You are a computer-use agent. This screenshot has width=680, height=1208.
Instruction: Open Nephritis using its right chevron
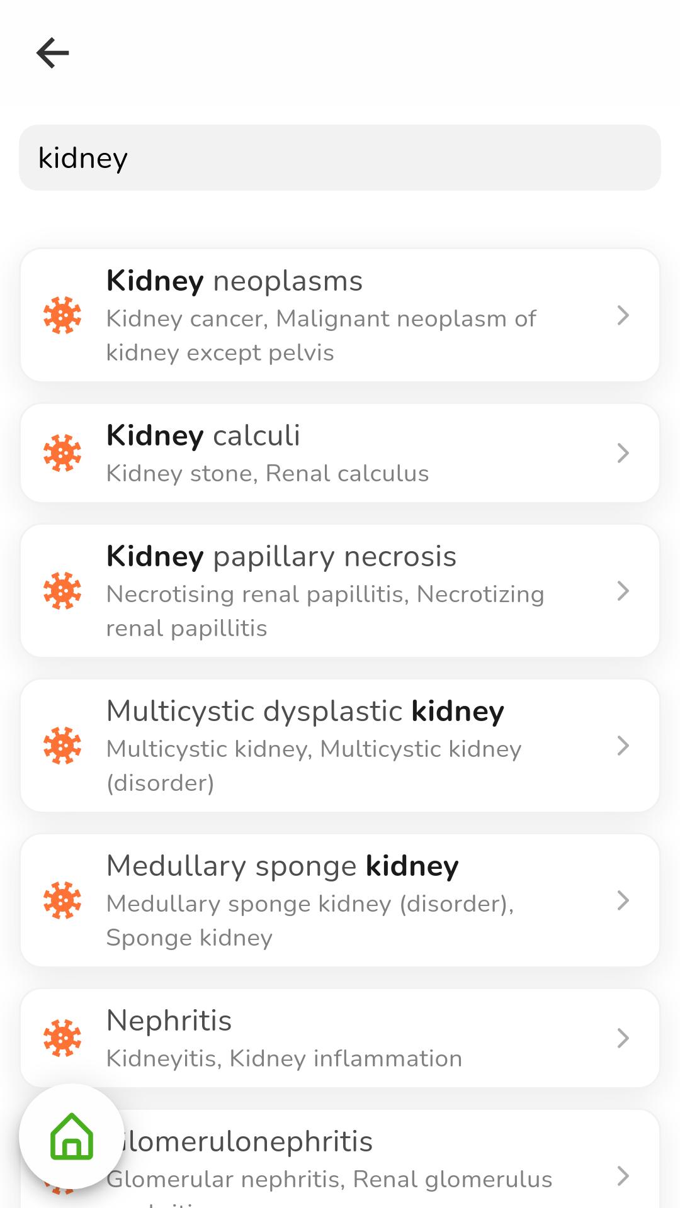pos(623,1038)
